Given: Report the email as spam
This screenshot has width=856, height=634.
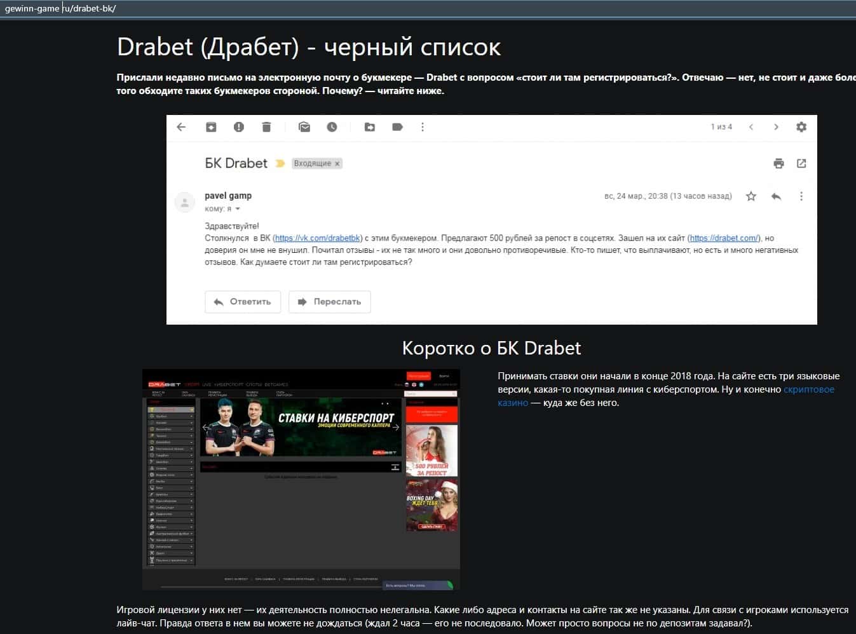Looking at the screenshot, I should pos(239,127).
